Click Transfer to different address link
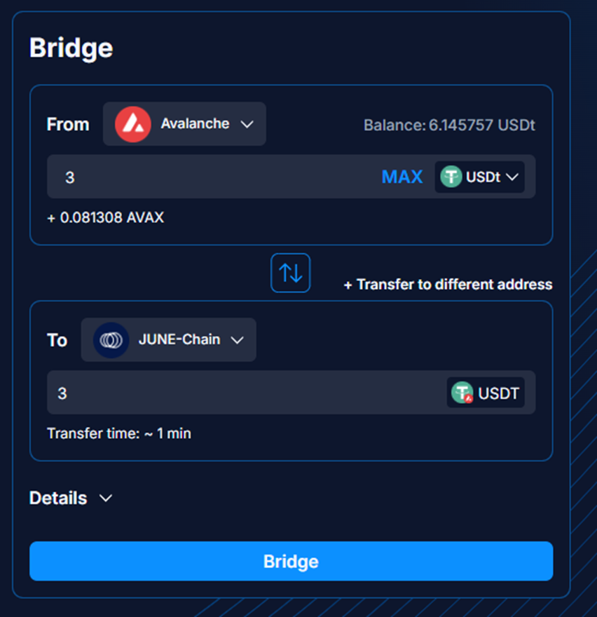Image resolution: width=597 pixels, height=617 pixels. 448,285
